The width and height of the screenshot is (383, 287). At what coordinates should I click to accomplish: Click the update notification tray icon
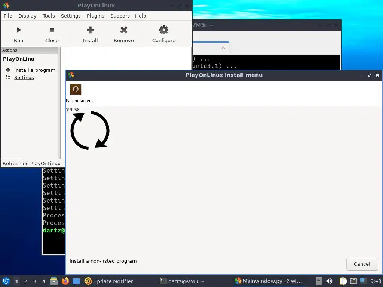(x=363, y=281)
